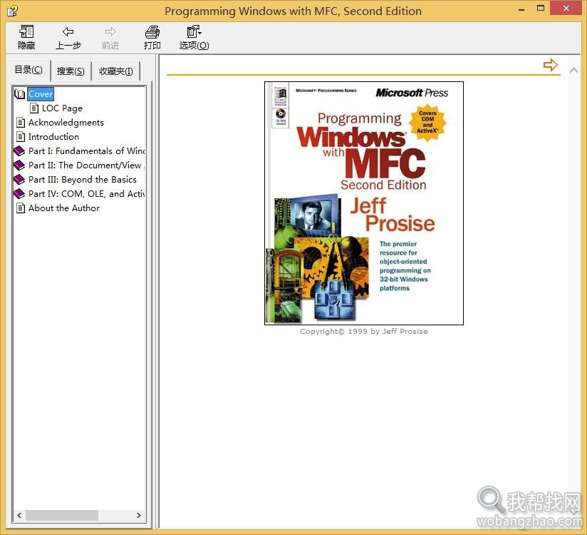Click the page icon beside LOC Page
Screen dimensions: 587x535
(x=34, y=108)
